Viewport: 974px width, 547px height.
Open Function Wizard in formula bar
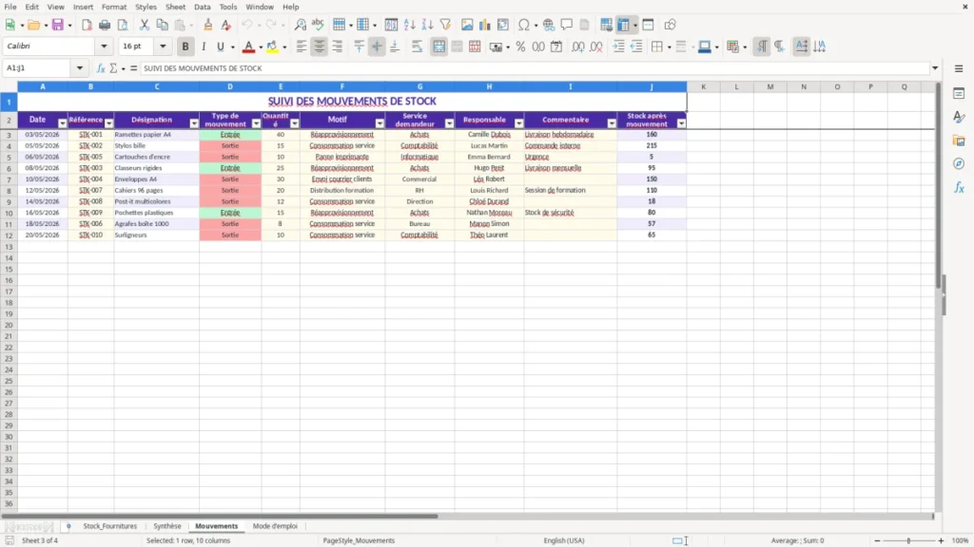(101, 68)
